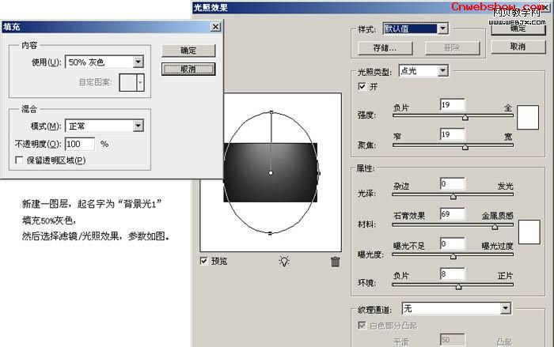Click the trash can icon below preview
Image resolution: width=554 pixels, height=347 pixels.
[335, 262]
